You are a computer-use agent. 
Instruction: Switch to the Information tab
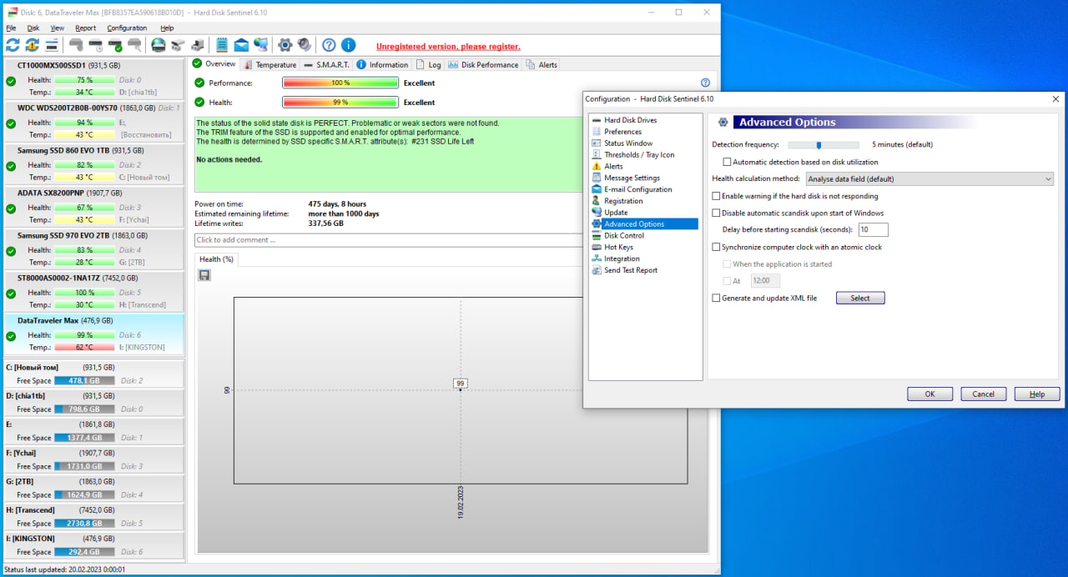pyautogui.click(x=383, y=64)
